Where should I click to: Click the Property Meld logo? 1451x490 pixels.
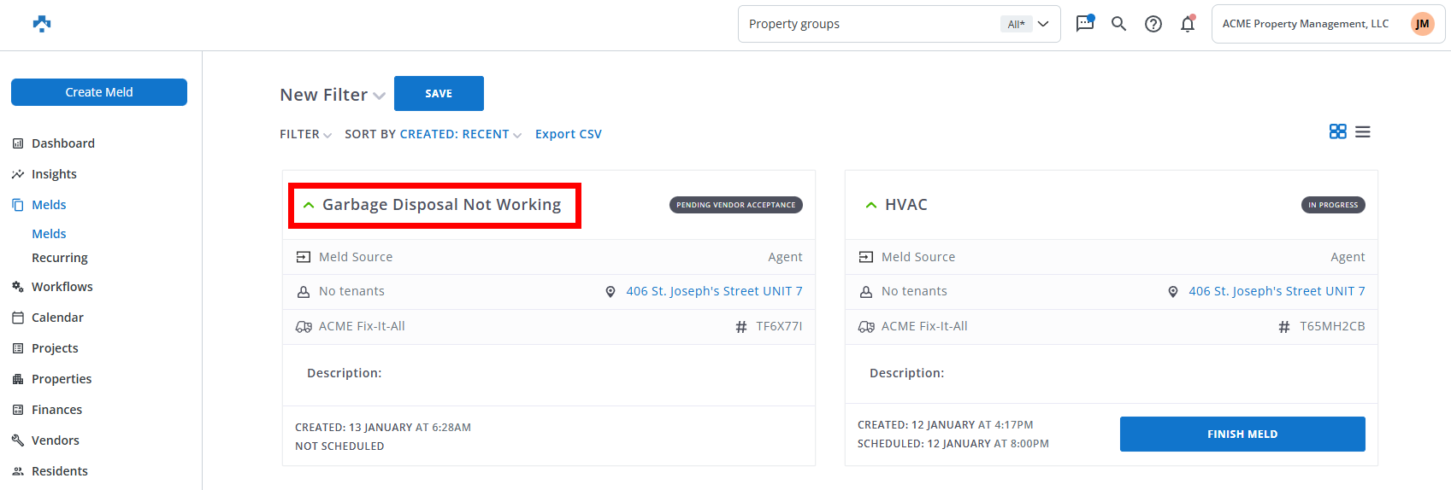[x=42, y=24]
